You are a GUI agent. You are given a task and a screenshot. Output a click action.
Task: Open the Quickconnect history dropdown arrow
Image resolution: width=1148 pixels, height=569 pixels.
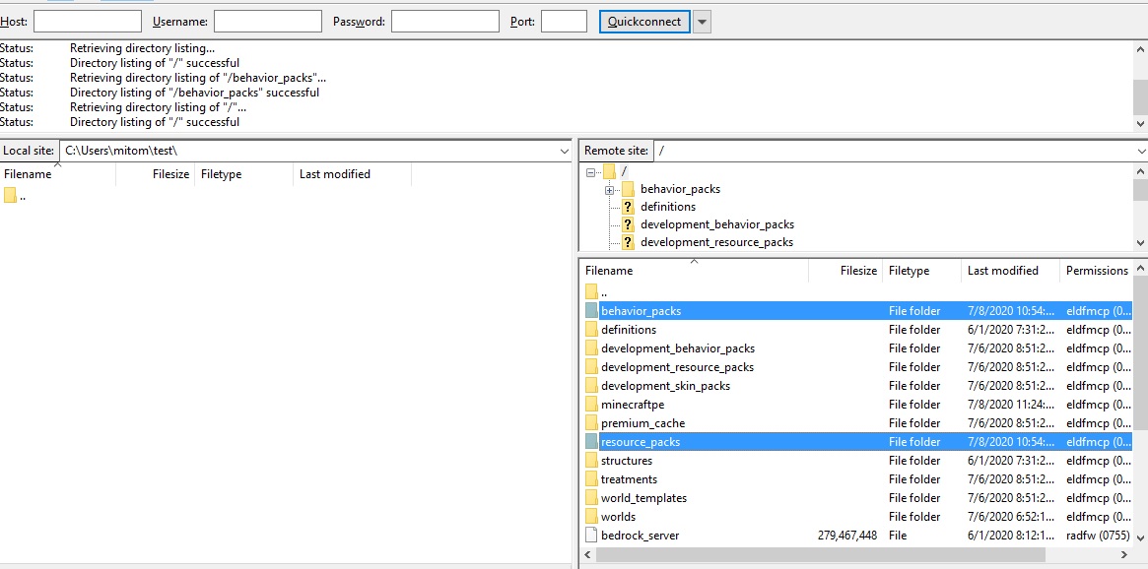[703, 22]
